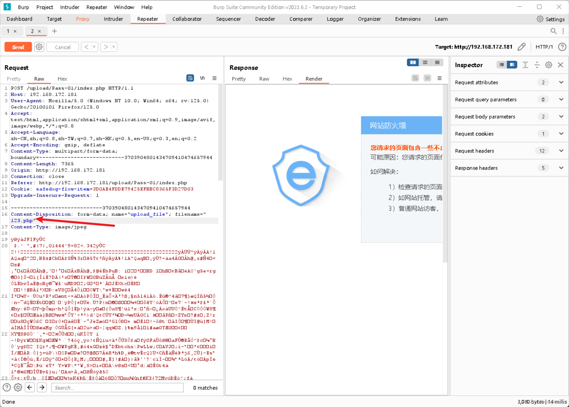Click the Cancel button
This screenshot has height=407, width=569.
pos(63,47)
